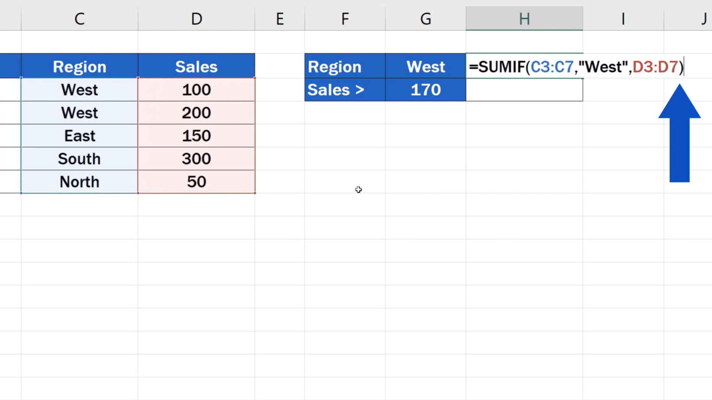Click the cell showing sales value 50
This screenshot has height=400, width=712.
197,181
